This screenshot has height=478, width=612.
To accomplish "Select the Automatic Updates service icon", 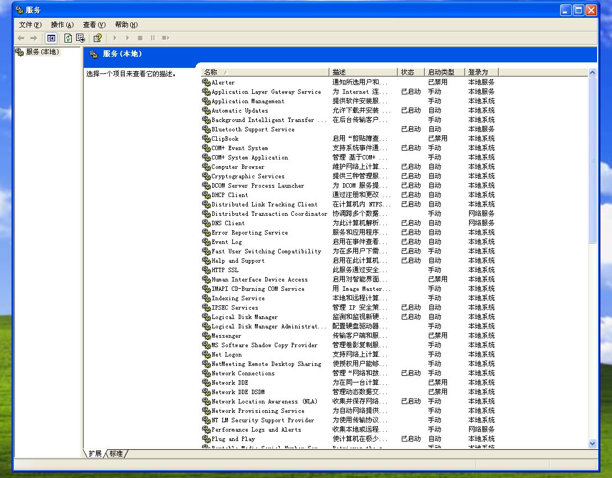I will (206, 110).
